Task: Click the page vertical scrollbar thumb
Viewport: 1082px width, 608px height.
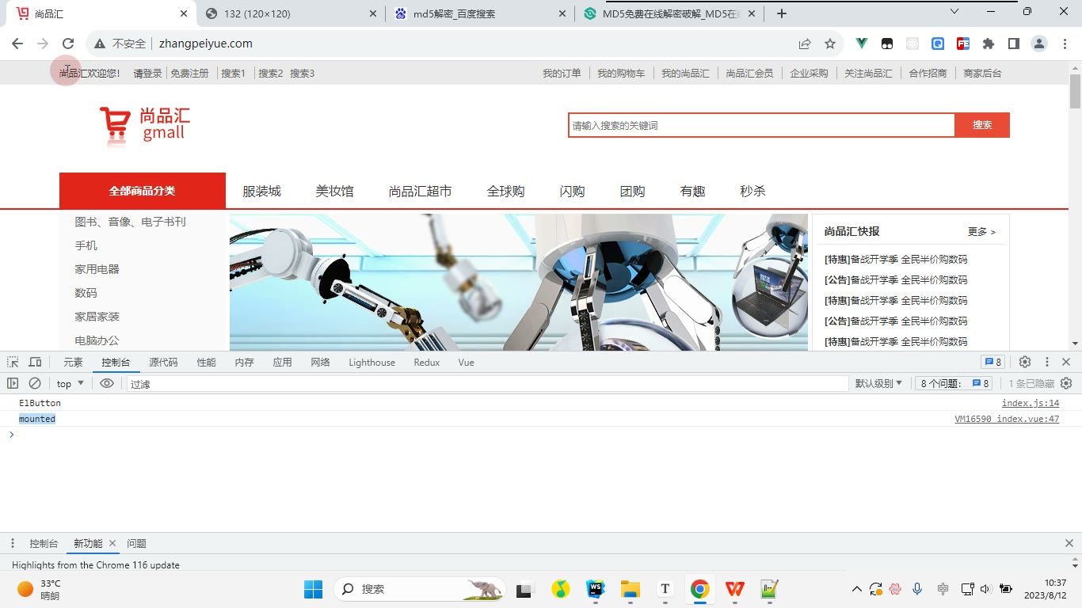Action: [x=1075, y=91]
